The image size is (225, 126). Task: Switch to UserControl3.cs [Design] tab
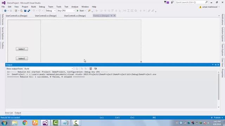pyautogui.click(x=17, y=16)
